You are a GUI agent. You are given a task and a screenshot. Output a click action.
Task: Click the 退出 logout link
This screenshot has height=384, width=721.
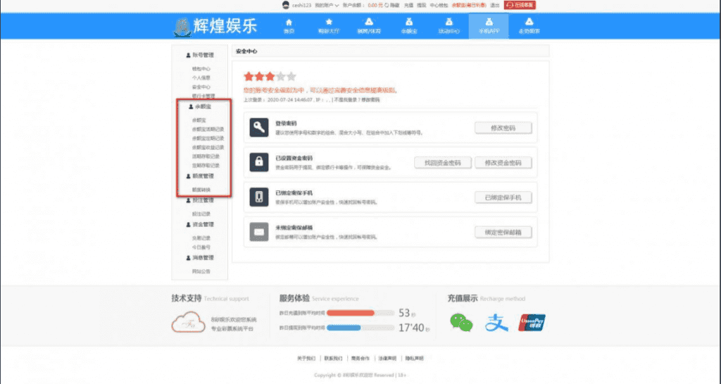pyautogui.click(x=495, y=5)
